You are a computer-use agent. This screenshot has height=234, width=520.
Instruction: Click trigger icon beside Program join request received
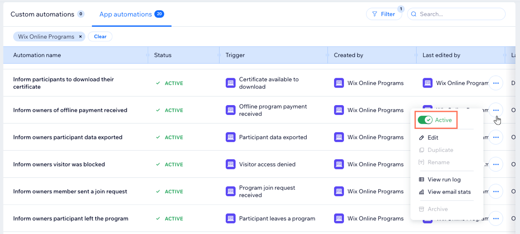(230, 191)
